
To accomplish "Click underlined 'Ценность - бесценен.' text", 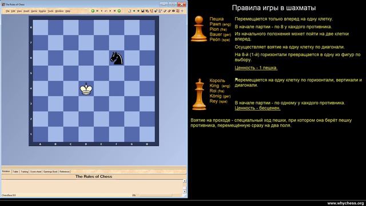I will 257,108.
